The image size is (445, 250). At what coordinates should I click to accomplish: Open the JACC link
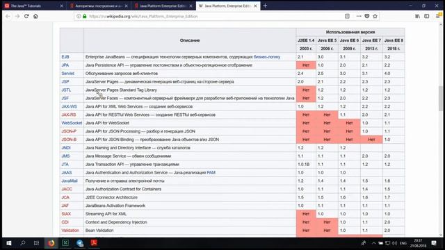click(x=67, y=189)
